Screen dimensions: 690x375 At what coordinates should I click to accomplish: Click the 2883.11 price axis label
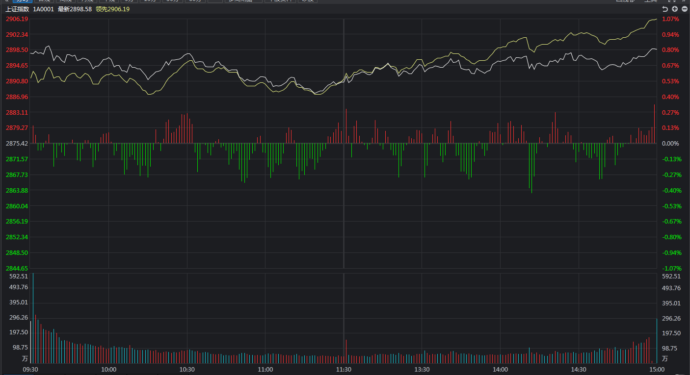17,112
